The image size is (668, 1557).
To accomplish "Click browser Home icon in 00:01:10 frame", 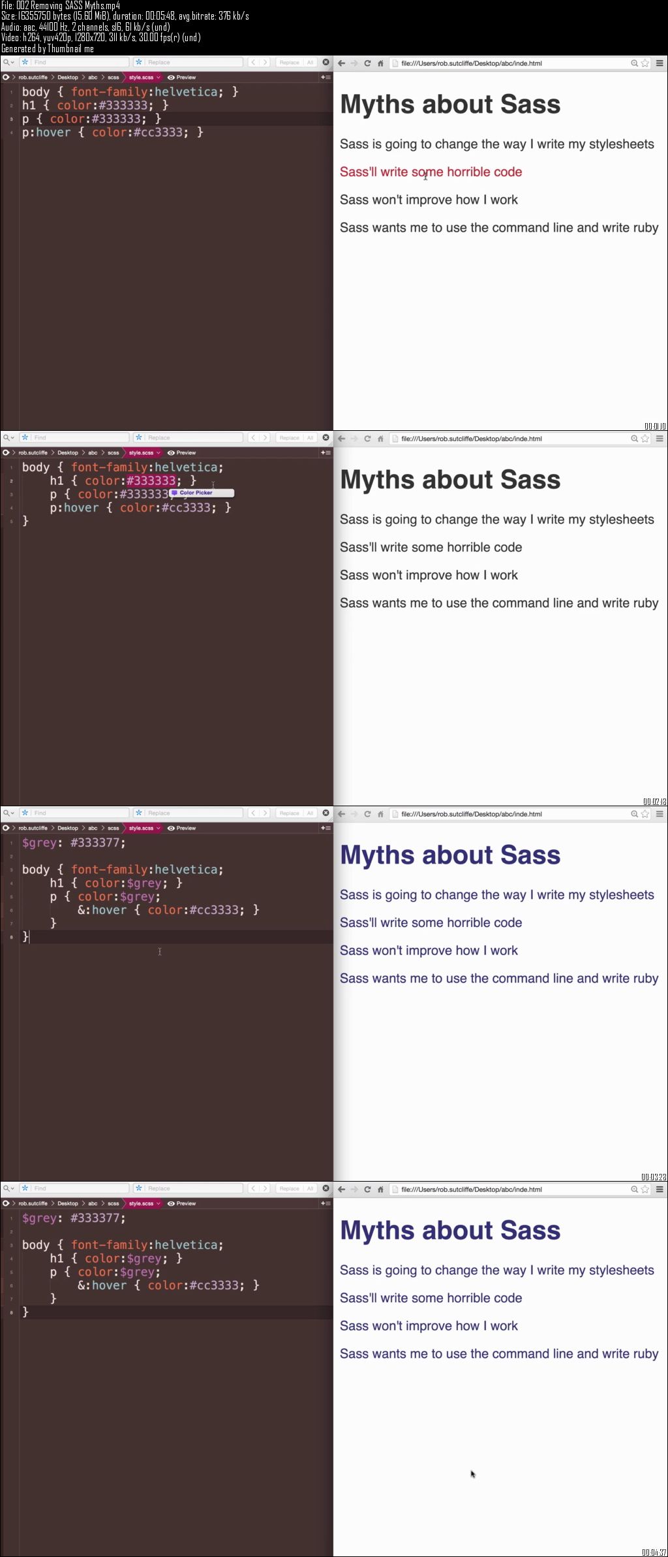I will pos(380,63).
